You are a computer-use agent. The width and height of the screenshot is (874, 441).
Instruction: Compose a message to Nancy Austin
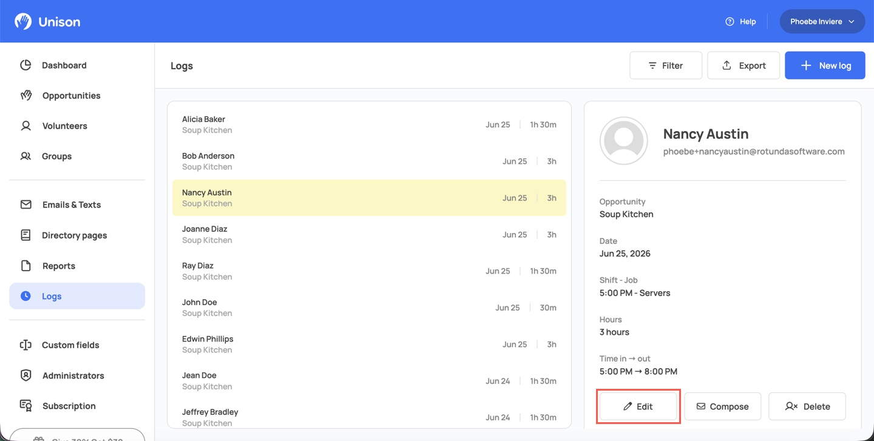tap(722, 406)
